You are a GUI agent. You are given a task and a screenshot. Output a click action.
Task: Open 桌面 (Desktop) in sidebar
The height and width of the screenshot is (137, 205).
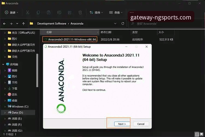13,101
